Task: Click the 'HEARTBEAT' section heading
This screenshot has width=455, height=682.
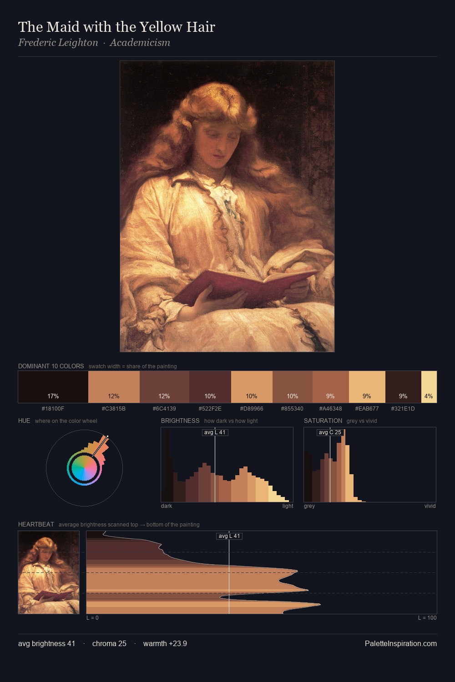Action: pos(36,524)
